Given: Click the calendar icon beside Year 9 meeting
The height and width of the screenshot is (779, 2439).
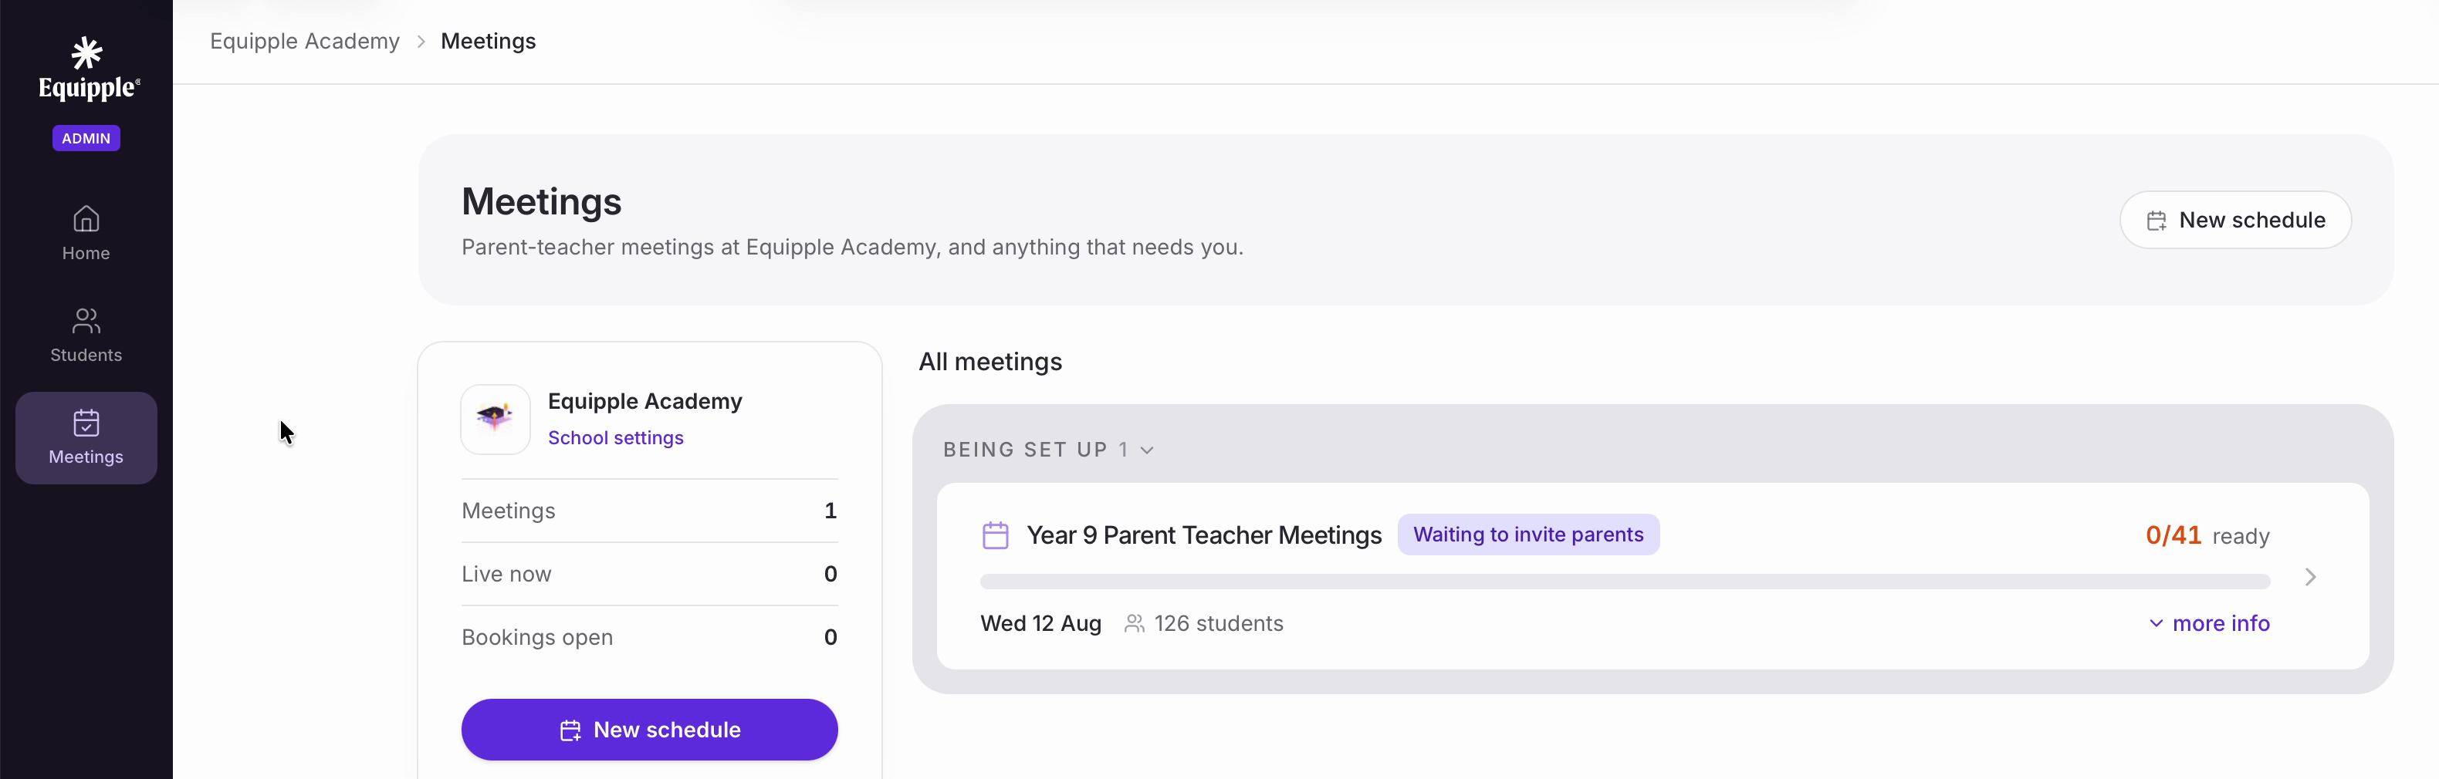Looking at the screenshot, I should pyautogui.click(x=995, y=536).
